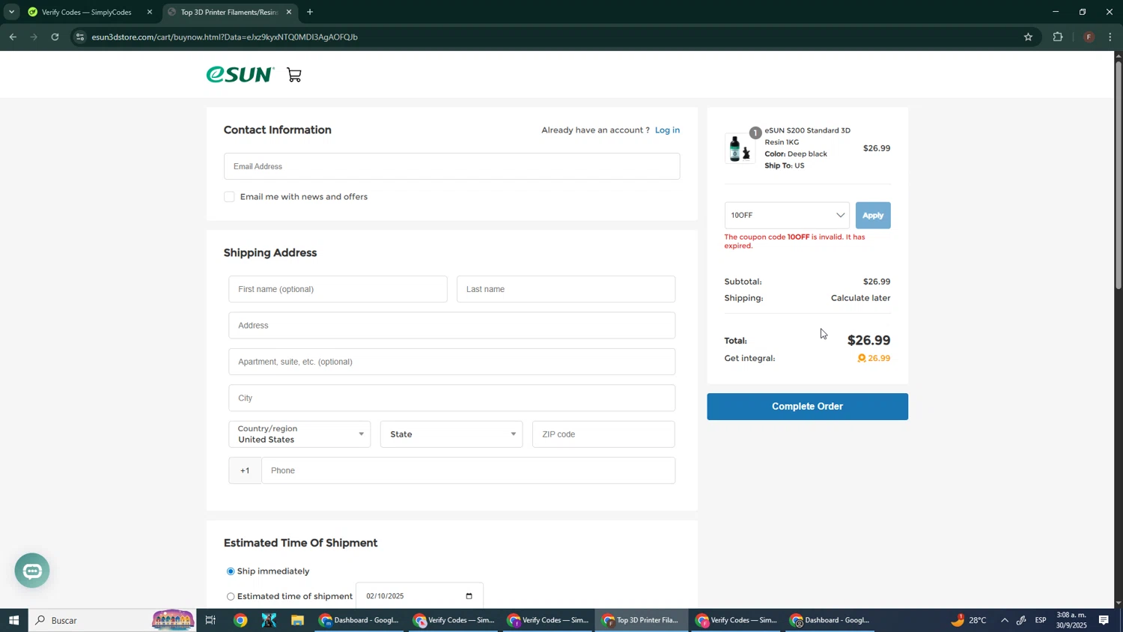This screenshot has height=632, width=1123.
Task: Switch to Verify Codes — SimplyCodes tab
Action: click(86, 12)
